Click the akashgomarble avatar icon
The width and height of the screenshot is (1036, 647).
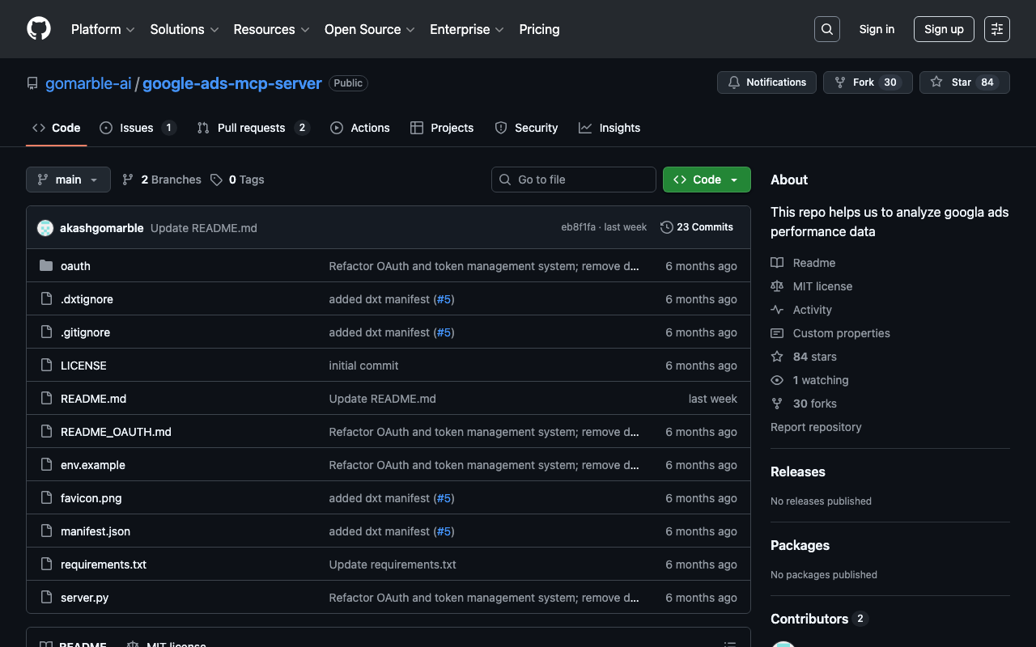pyautogui.click(x=45, y=228)
